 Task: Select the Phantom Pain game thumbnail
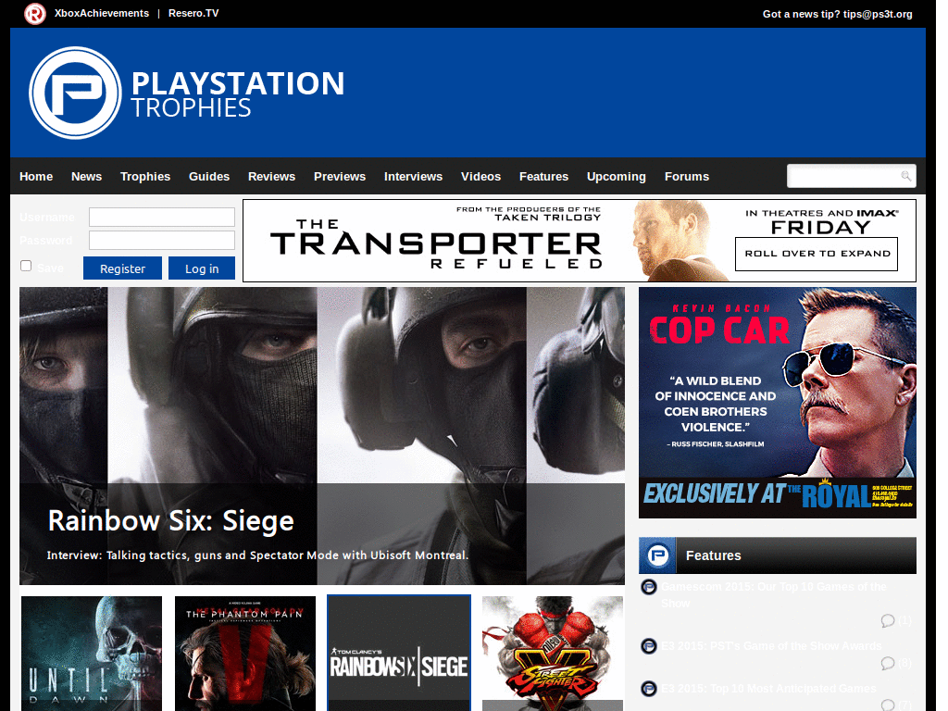point(245,654)
